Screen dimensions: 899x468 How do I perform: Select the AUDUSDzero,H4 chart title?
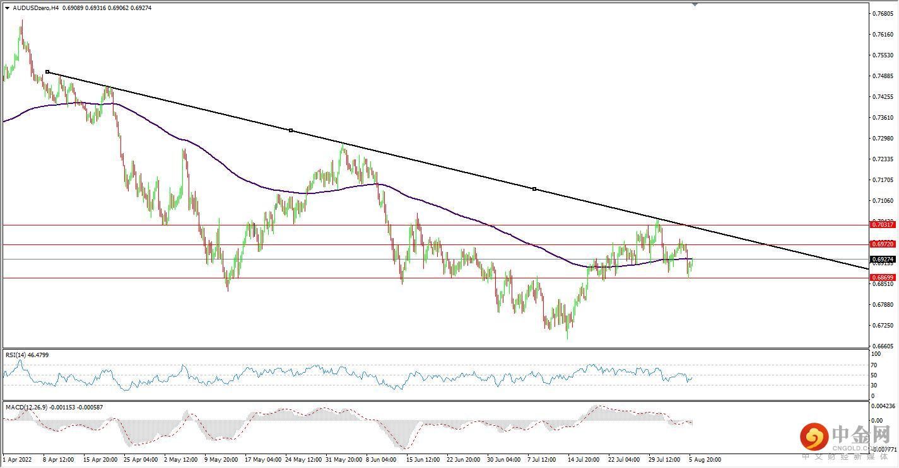36,8
